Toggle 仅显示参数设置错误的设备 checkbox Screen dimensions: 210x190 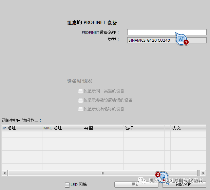pos(80,100)
